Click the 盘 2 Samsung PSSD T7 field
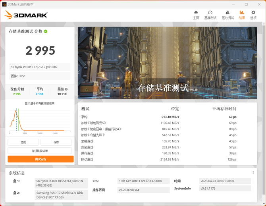This screenshot has height=206, width=266. (x=61, y=195)
